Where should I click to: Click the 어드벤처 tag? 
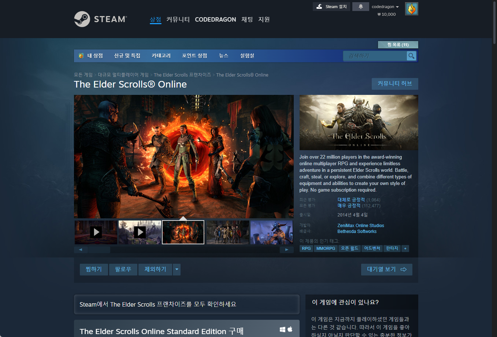(372, 248)
